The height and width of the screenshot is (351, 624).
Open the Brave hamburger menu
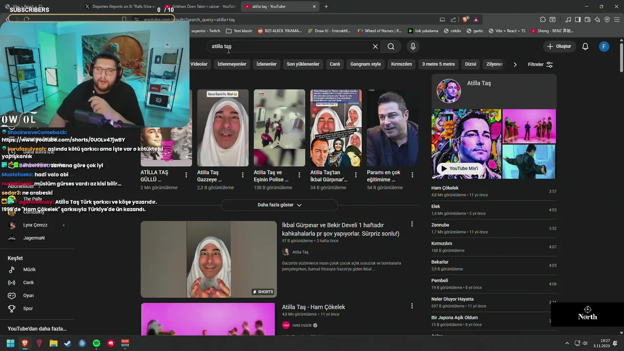(617, 19)
